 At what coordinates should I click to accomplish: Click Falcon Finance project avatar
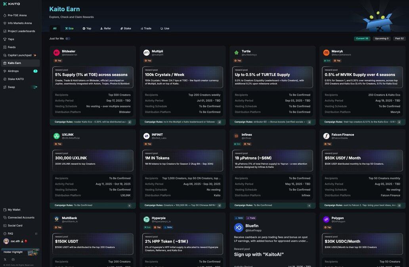coord(326,136)
